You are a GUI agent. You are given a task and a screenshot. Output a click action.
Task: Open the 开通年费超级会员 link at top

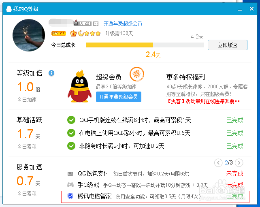click(123, 23)
